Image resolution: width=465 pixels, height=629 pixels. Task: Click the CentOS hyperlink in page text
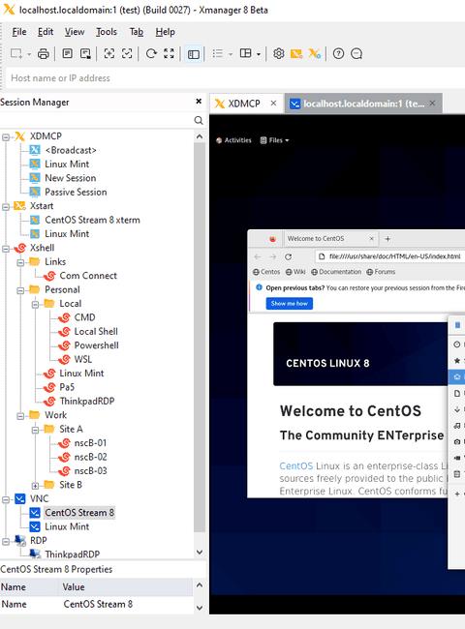point(295,465)
